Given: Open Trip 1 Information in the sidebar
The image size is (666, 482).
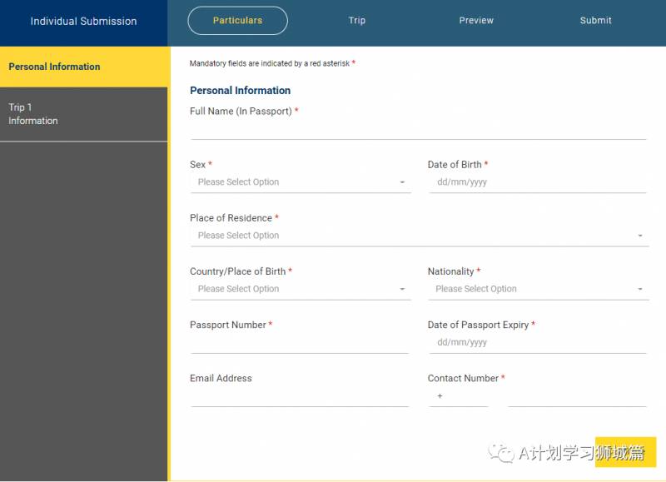Looking at the screenshot, I should pos(83,114).
